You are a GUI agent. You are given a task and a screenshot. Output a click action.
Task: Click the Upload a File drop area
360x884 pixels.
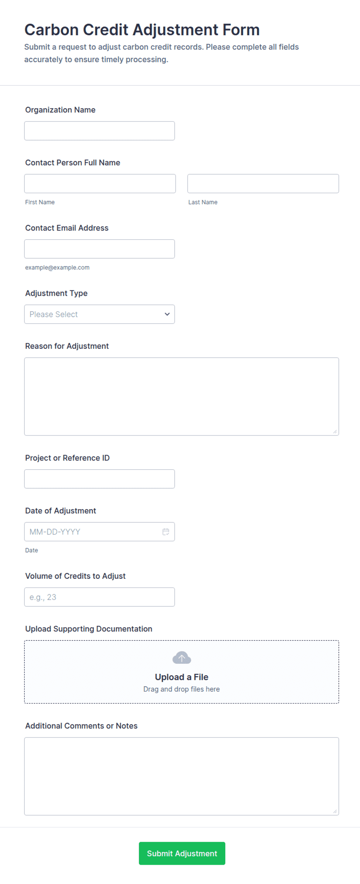182,672
